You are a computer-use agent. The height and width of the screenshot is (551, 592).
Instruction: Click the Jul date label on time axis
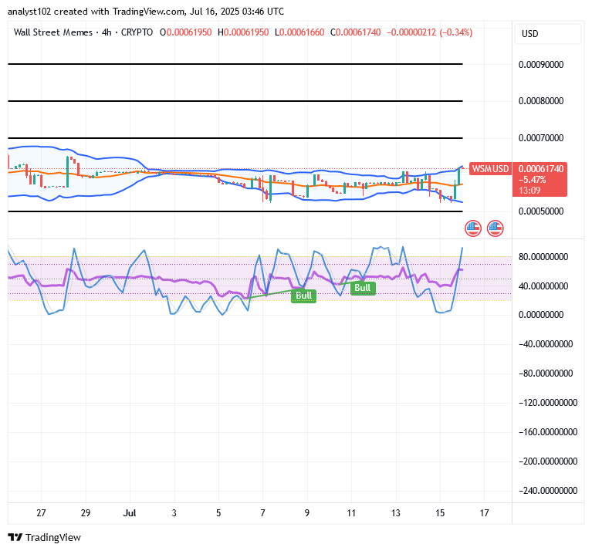pyautogui.click(x=130, y=513)
